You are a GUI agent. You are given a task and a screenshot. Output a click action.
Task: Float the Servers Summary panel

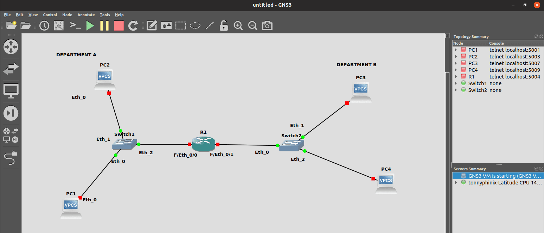[536, 169]
